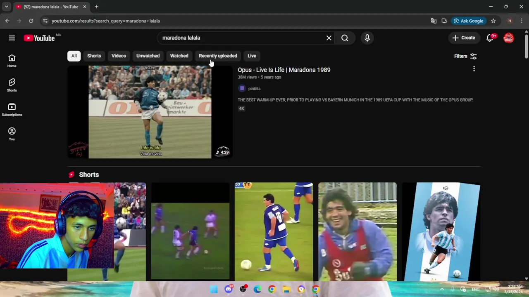The height and width of the screenshot is (297, 529).
Task: Open the You section in sidebar
Action: (12, 134)
